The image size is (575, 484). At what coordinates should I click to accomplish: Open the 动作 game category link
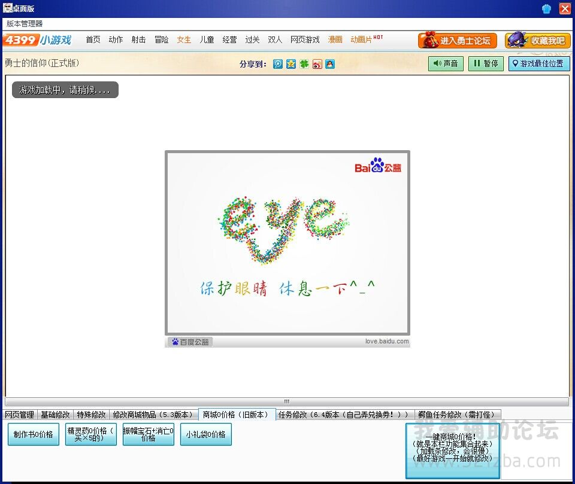point(116,39)
